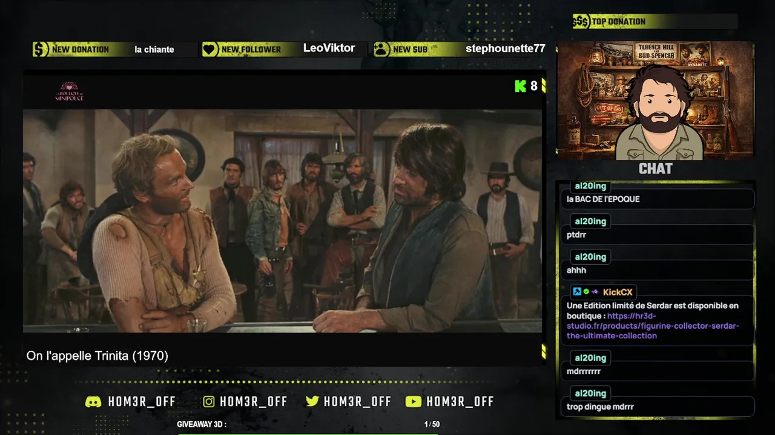Click HOM3R_OFF handle beside the Instagram icon
Viewport: 775px width, 435px height.
254,402
